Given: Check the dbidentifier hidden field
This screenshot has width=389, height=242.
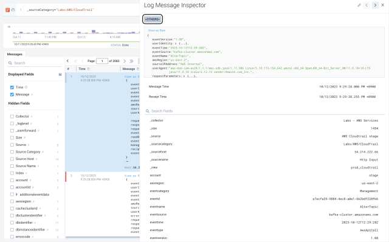Looking at the screenshot, I should 12,223.
